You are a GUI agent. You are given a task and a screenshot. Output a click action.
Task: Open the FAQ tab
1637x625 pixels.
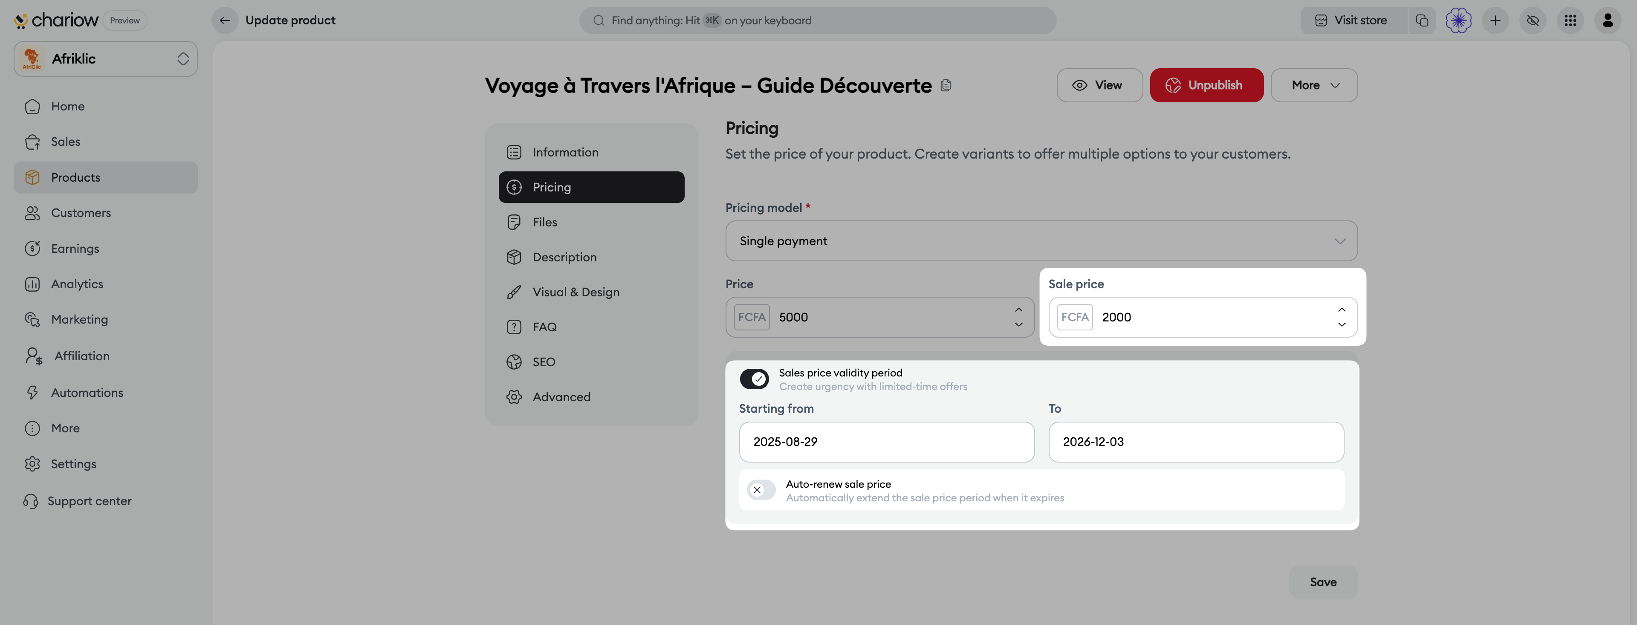(x=591, y=327)
